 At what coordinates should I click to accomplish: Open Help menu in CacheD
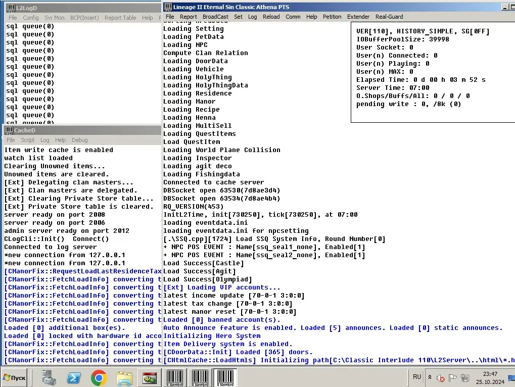(61, 140)
